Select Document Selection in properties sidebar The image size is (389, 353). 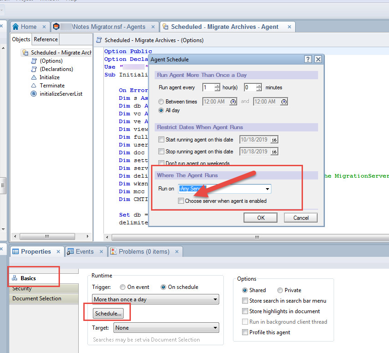point(37,299)
